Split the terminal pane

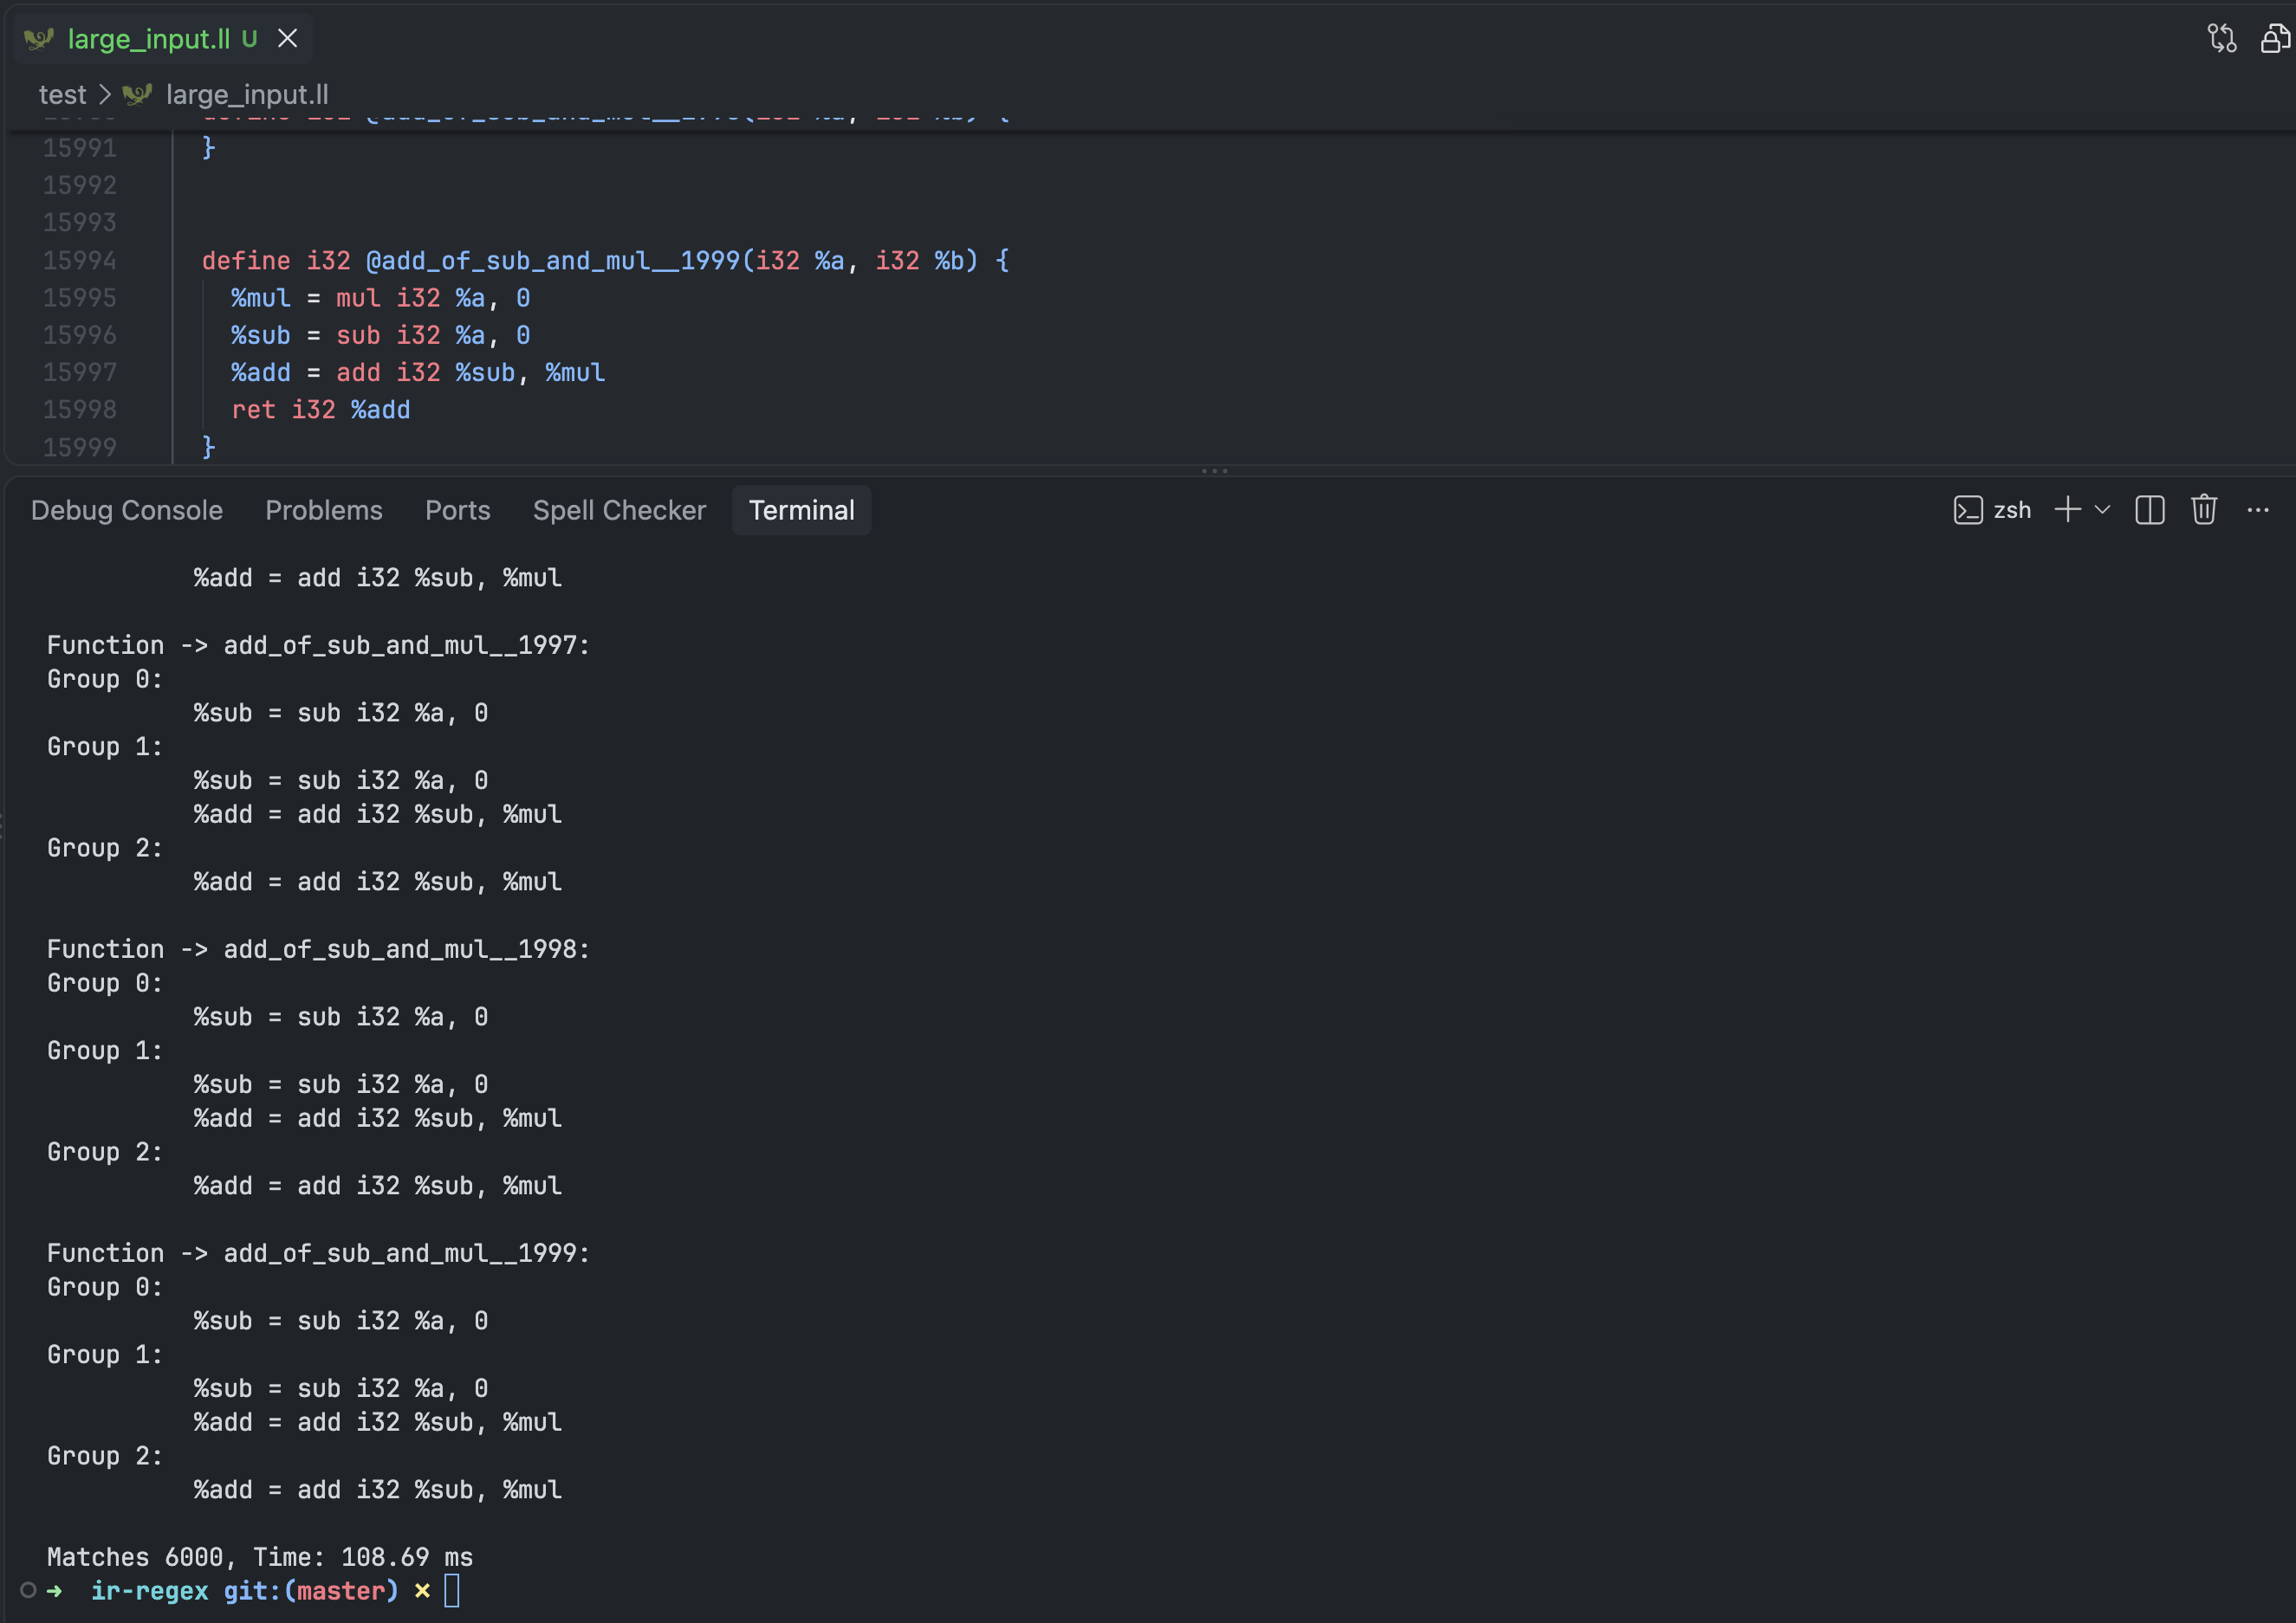(x=2149, y=511)
